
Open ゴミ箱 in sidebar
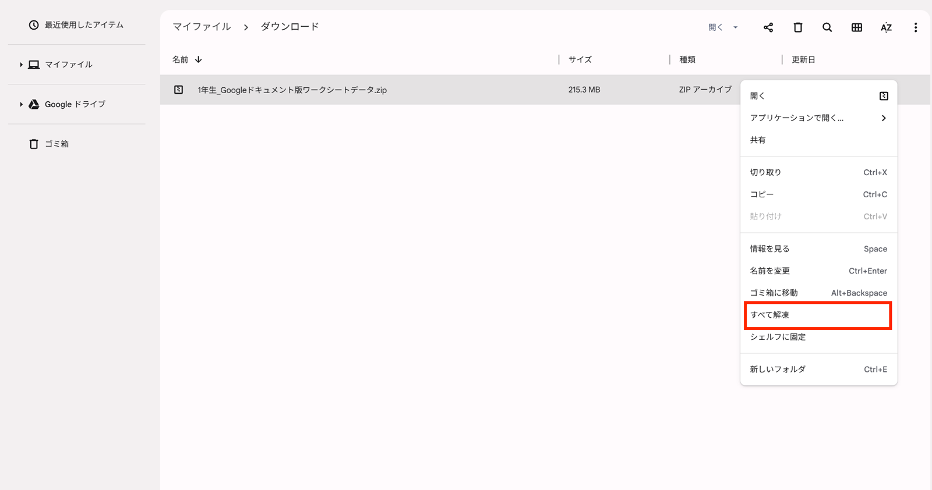point(57,144)
